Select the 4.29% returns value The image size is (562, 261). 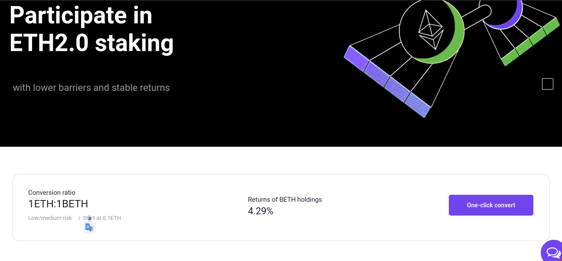tap(261, 211)
